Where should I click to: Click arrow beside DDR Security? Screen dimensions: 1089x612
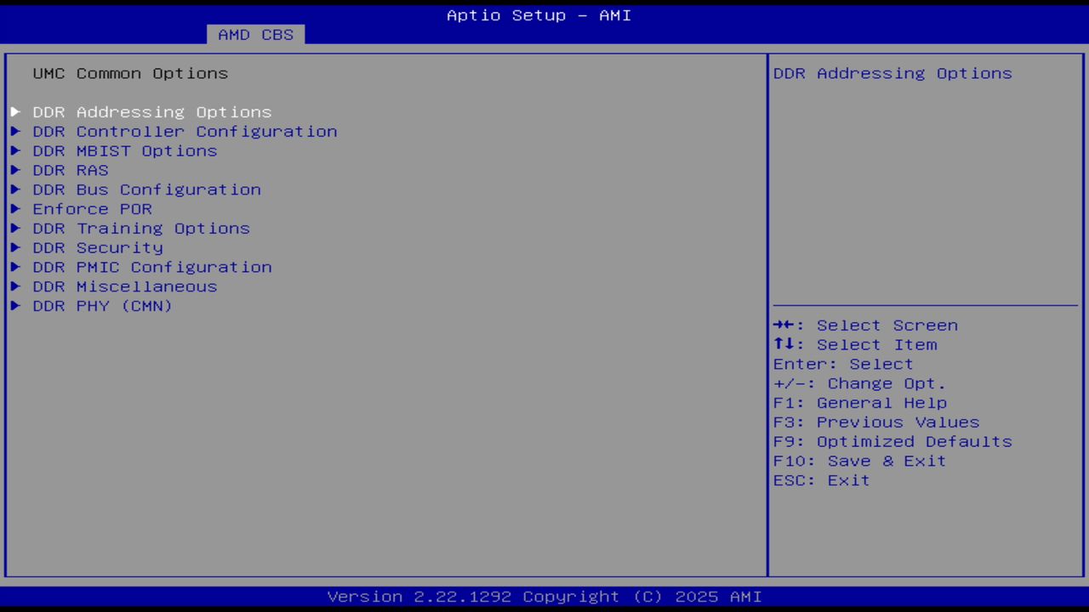15,248
